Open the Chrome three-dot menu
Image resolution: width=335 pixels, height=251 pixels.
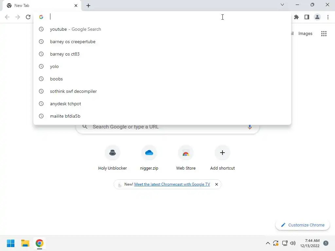328,17
